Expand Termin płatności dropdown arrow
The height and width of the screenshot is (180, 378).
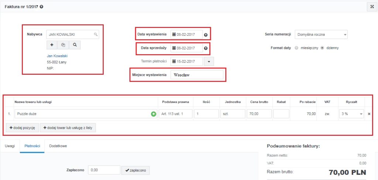pyautogui.click(x=209, y=61)
